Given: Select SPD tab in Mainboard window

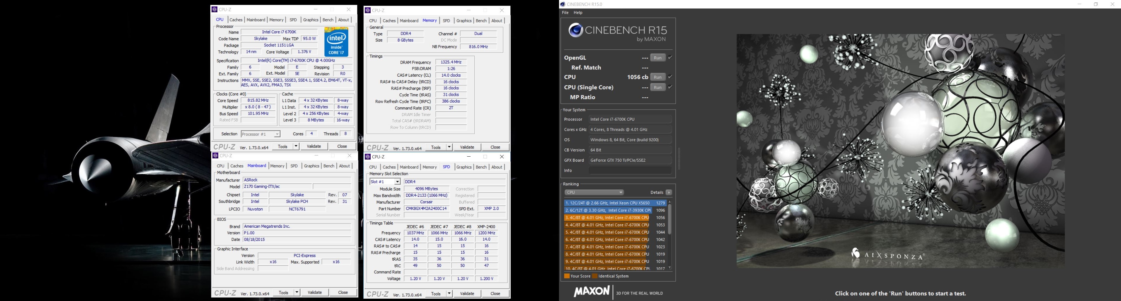Looking at the screenshot, I should pyautogui.click(x=294, y=166).
